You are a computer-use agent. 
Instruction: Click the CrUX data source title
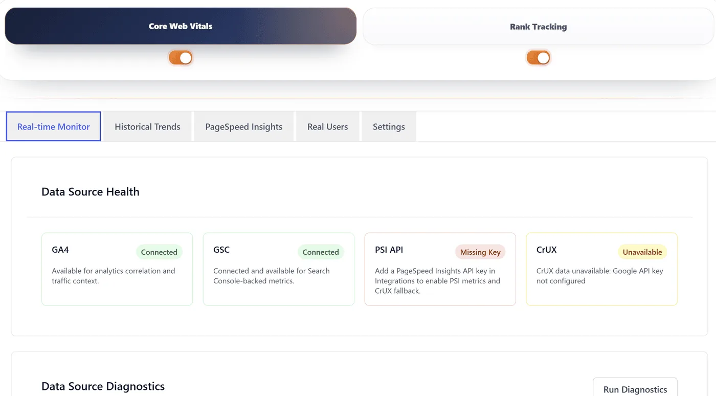pyautogui.click(x=546, y=250)
